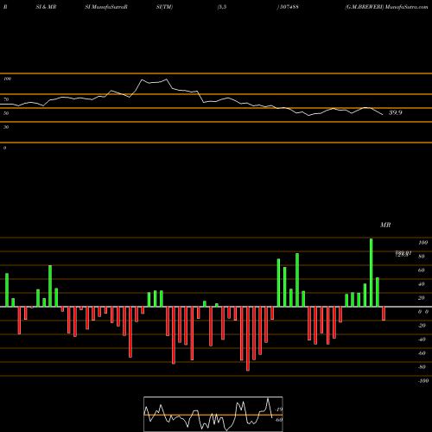The image size is (432, 432).
Task: Click the MR axis label -20
Action: [422, 326]
